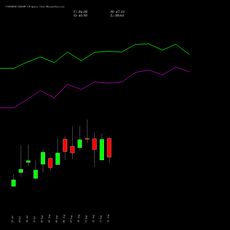Click the 07 Aug date label
The height and width of the screenshot is (230, 230).
tap(71, 218)
